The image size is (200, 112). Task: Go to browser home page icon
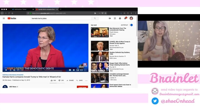12,13
